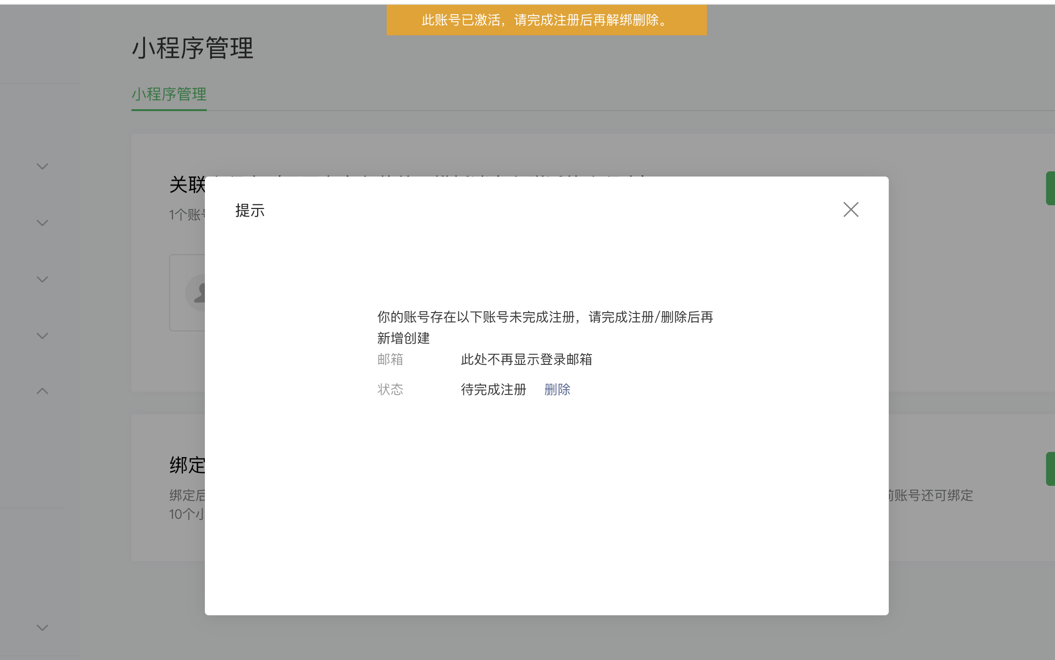Screen dimensions: 1055x660
Task: Close the 提示 dialog with X
Action: [851, 209]
